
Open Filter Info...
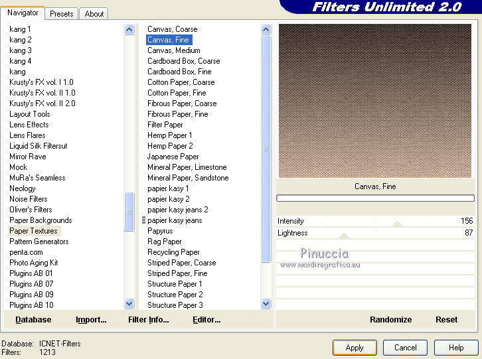(x=149, y=320)
